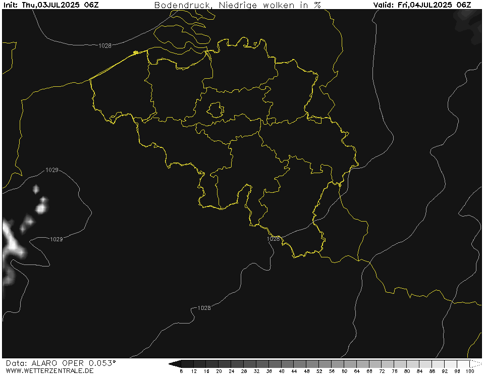Click the 'Bodendruck, Niedrige wolken in %' title
This screenshot has height=374, width=484.
point(237,5)
